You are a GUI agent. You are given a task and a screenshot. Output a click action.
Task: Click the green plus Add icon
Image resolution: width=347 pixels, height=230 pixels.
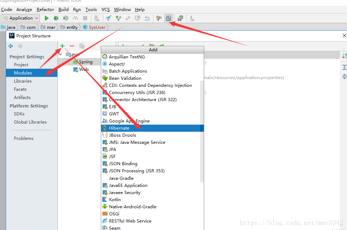pos(62,46)
